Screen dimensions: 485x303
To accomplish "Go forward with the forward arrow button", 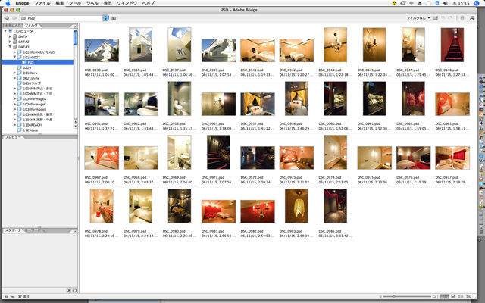I will pos(14,18).
